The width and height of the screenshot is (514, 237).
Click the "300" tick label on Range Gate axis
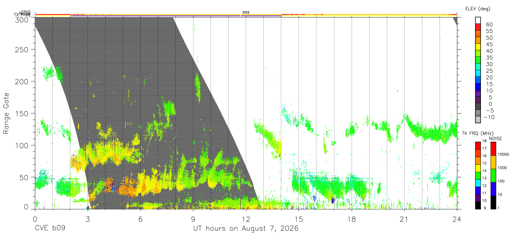[22, 20]
